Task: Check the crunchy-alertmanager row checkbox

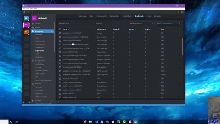Action: click(60, 56)
